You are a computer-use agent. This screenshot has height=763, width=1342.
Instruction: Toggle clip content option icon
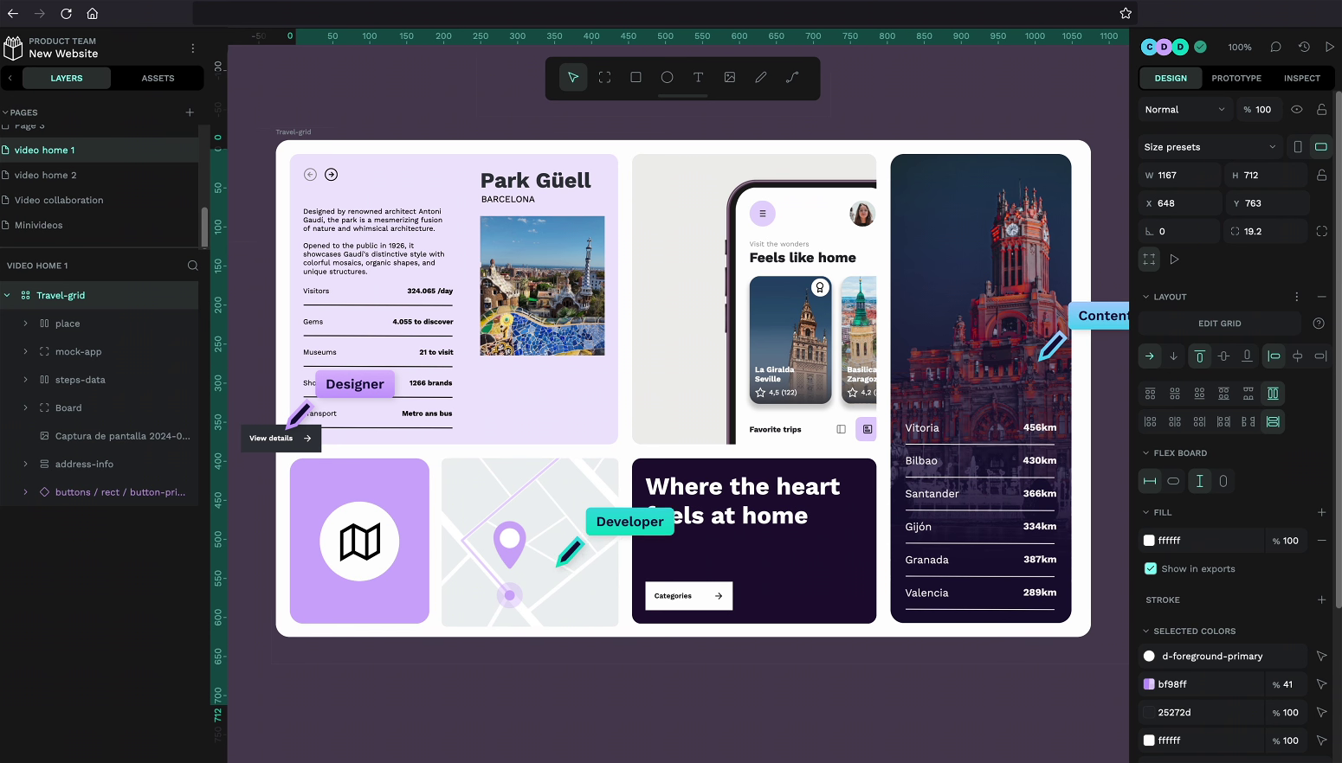(1149, 259)
